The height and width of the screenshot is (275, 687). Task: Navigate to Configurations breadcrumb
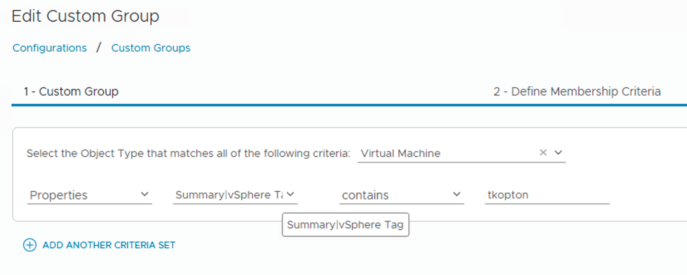click(x=50, y=48)
